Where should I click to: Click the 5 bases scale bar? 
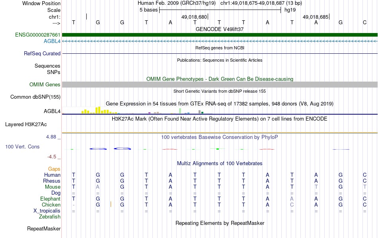[x=220, y=10]
